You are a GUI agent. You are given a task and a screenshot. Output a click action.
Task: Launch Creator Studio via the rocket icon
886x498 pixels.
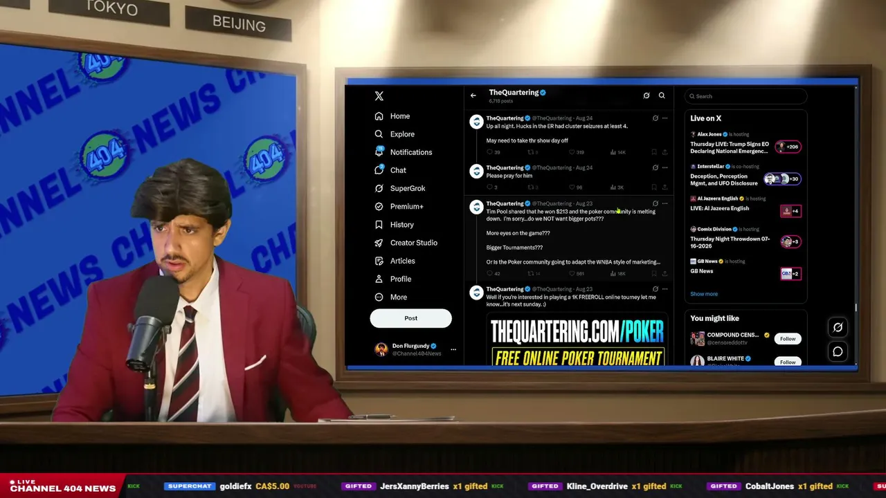tap(379, 243)
